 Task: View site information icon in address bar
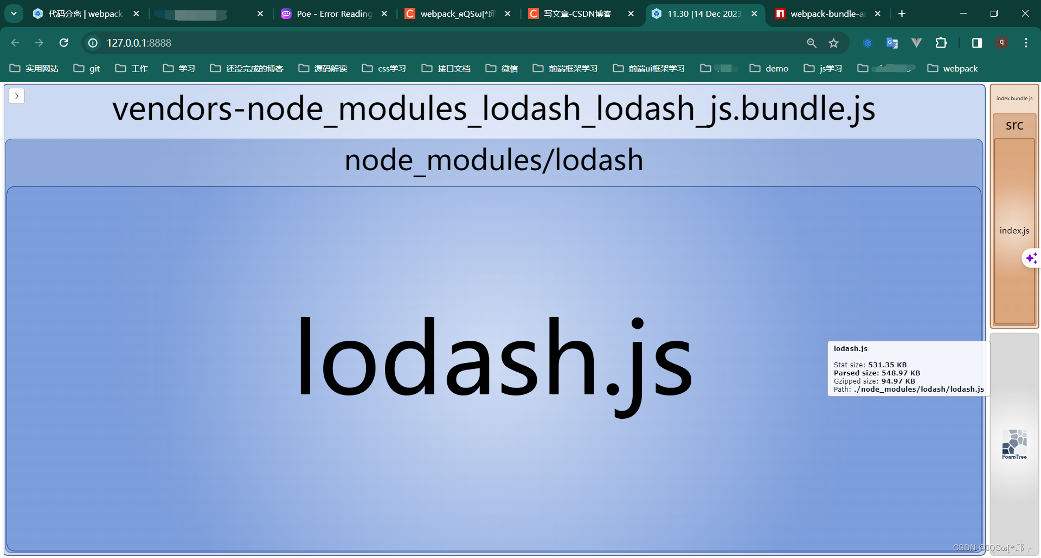click(x=93, y=43)
